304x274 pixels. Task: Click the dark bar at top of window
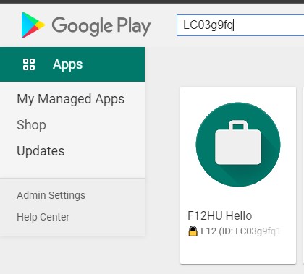click(152, 1)
